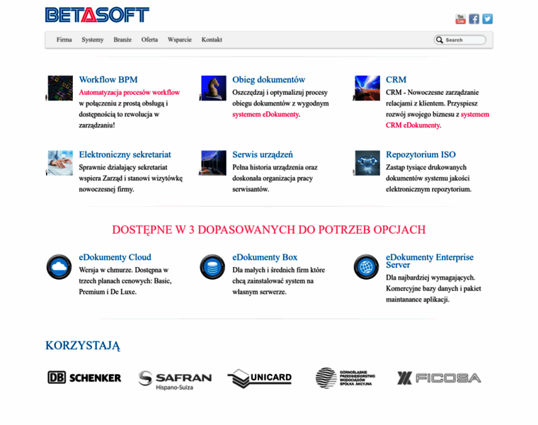Open the eDokumenty Enterprise Server heading link
The width and height of the screenshot is (538, 425).
430,261
